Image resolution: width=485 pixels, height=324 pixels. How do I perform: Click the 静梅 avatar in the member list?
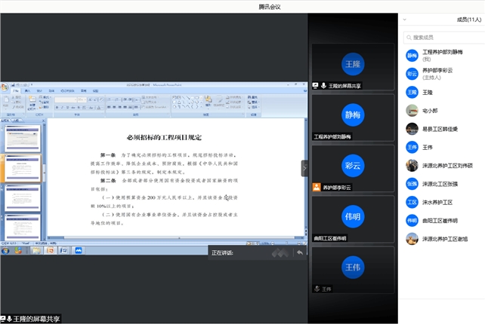[x=412, y=56]
